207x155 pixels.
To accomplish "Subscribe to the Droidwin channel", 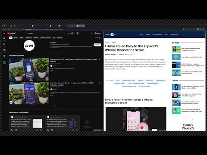I will (97, 45).
